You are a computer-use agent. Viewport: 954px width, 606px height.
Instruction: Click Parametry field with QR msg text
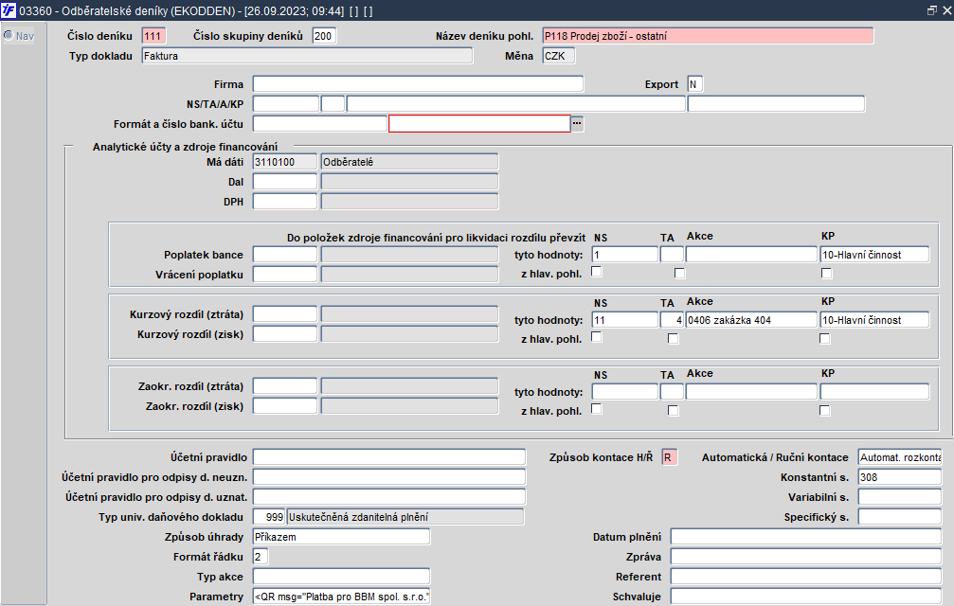pyautogui.click(x=341, y=597)
